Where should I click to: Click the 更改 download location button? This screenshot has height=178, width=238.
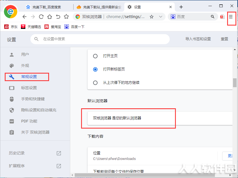[x=227, y=156]
